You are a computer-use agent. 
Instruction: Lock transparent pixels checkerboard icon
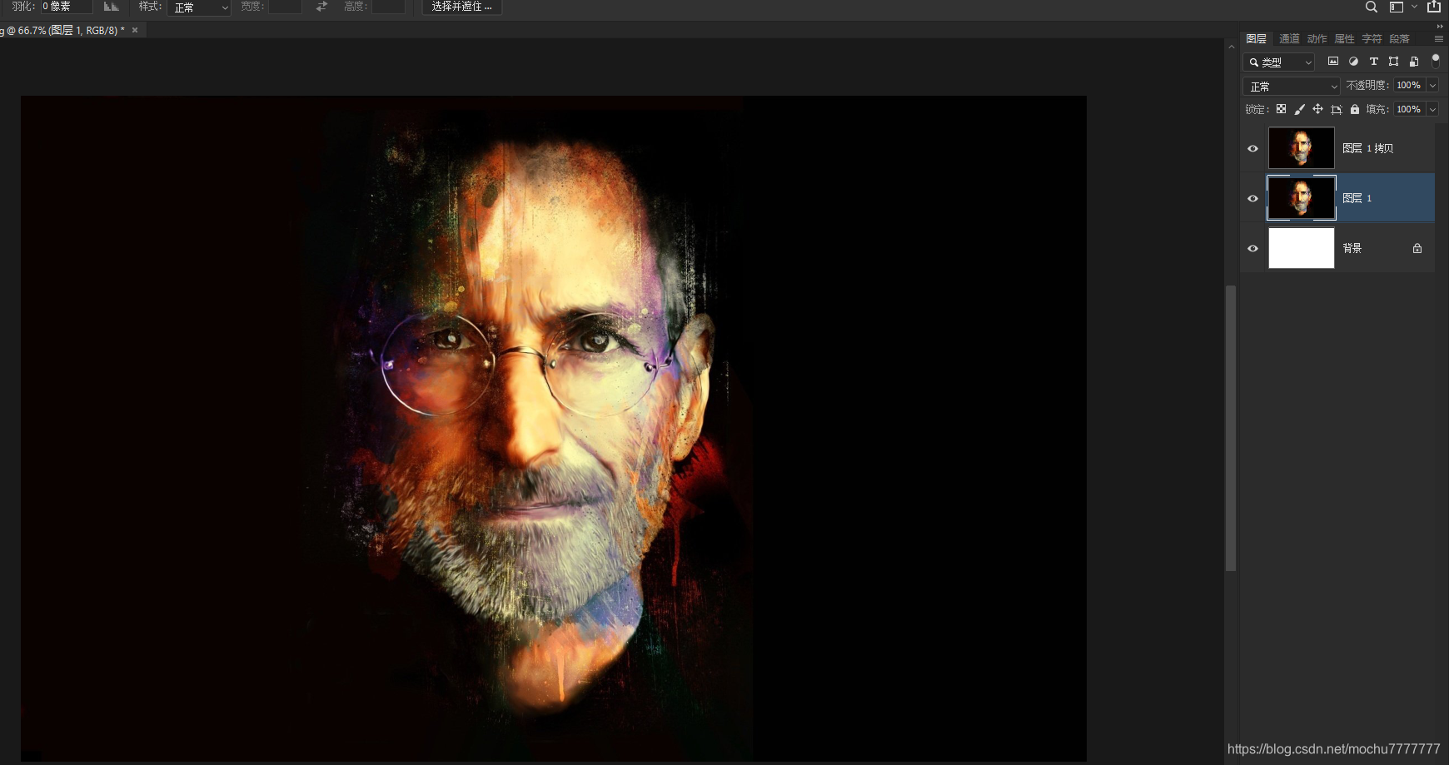[x=1282, y=109]
